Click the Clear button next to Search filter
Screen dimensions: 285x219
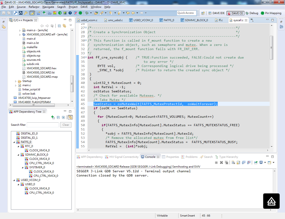(x=66, y=125)
